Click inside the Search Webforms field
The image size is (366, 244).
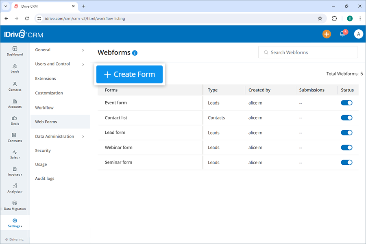308,52
